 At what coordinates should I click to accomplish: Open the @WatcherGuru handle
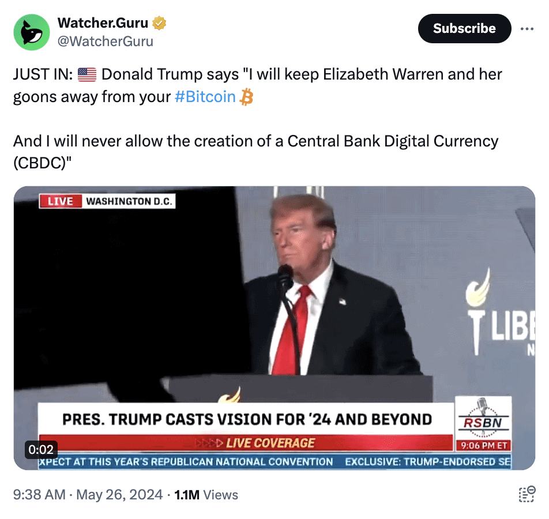(106, 42)
